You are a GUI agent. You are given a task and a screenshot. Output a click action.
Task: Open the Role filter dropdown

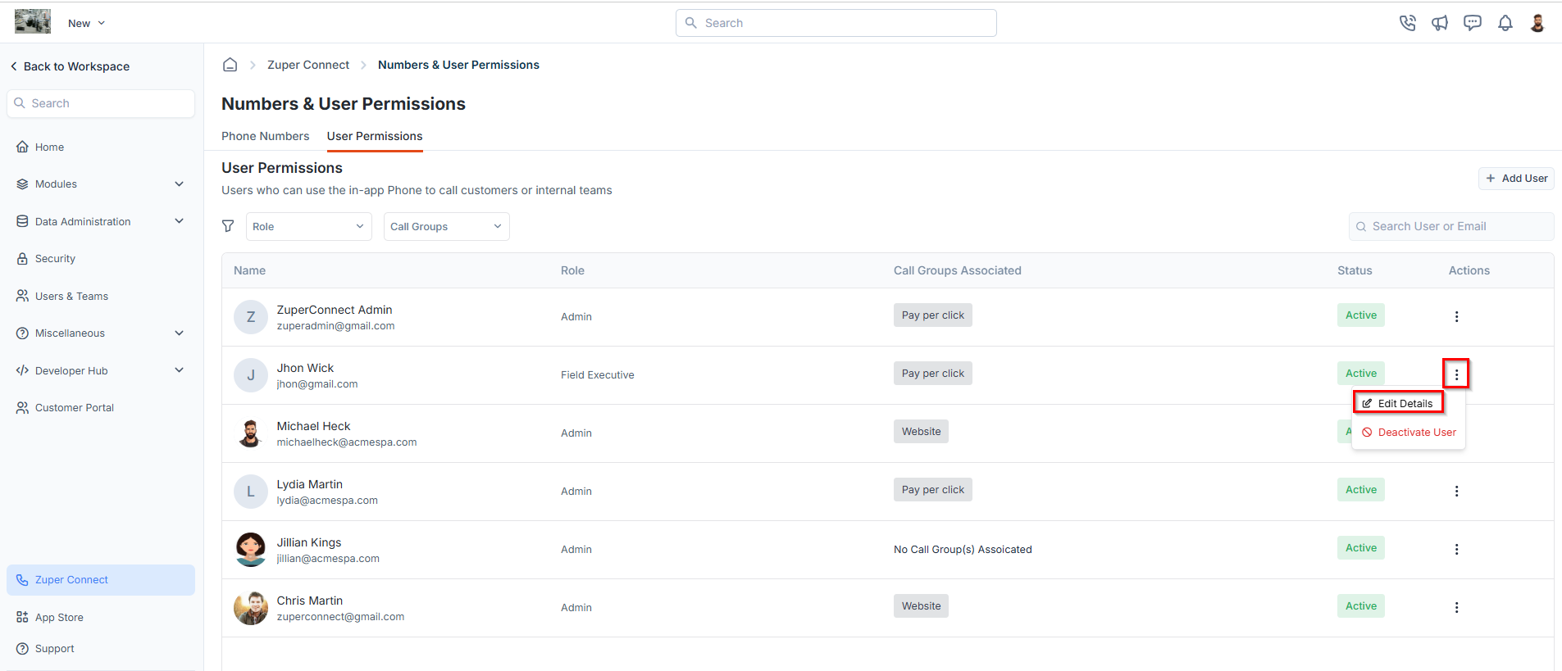pos(309,227)
